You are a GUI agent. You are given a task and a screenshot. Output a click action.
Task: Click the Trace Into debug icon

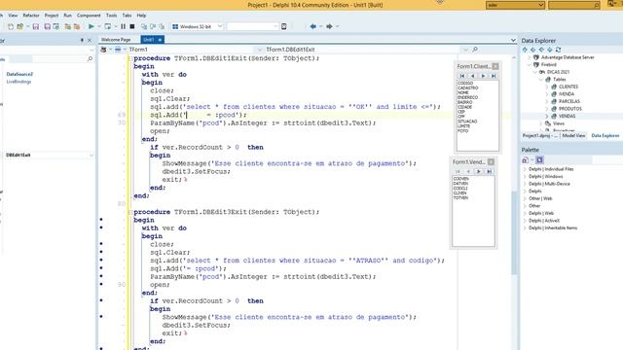(x=144, y=26)
